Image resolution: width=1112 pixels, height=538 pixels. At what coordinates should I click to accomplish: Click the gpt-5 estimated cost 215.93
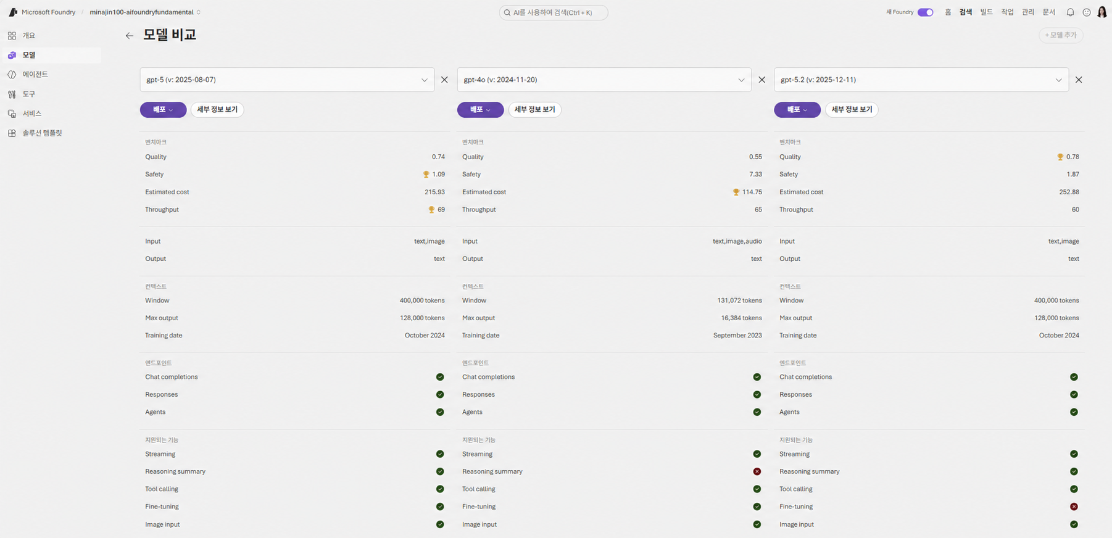pyautogui.click(x=434, y=192)
